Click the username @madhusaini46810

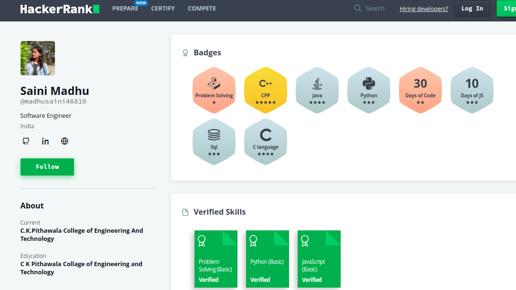54,102
